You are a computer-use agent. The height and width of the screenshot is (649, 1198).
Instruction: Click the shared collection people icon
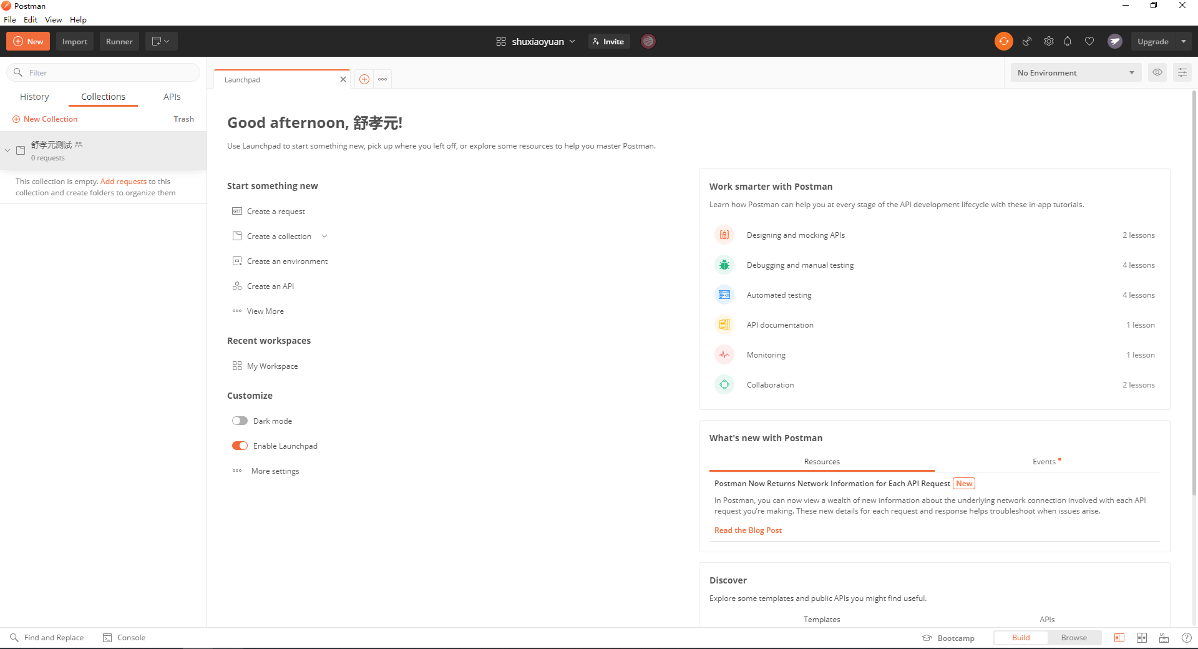click(79, 145)
